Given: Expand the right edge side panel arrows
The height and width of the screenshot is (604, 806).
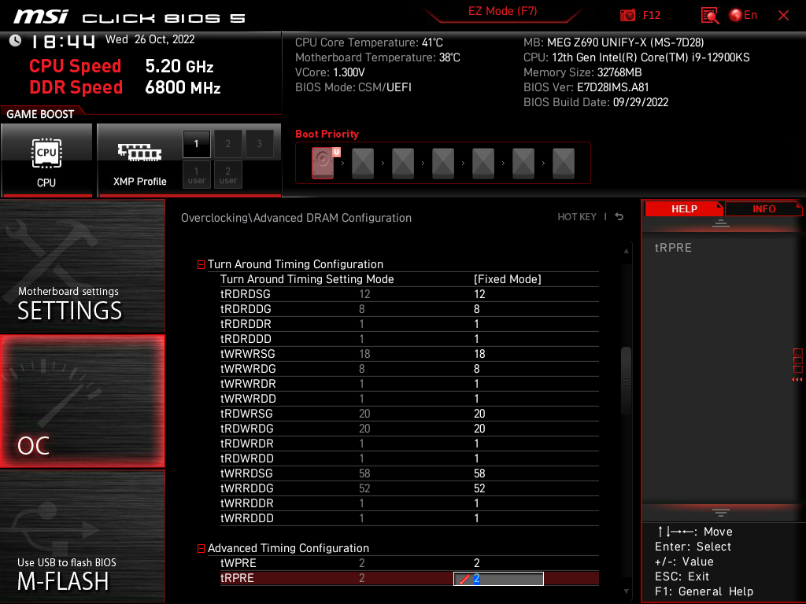Looking at the screenshot, I should pos(797,380).
